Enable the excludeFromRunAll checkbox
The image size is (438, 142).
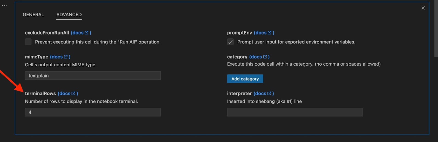coord(28,42)
